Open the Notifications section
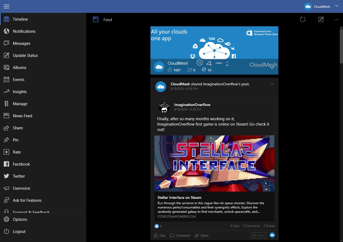343x242 pixels. point(24,31)
